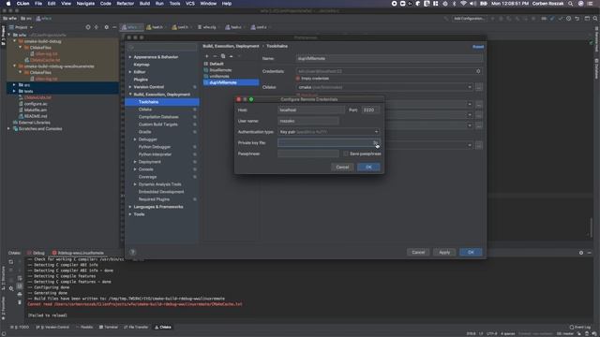600x337 pixels.
Task: Expand Languages & Frameworks settings
Action: point(130,207)
